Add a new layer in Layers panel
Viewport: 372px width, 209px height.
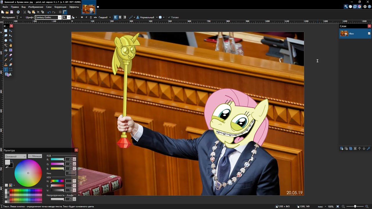pos(342,148)
